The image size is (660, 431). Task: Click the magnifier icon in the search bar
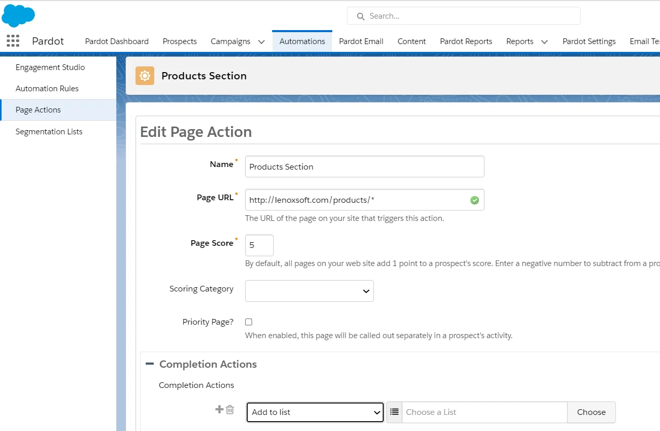pyautogui.click(x=360, y=16)
